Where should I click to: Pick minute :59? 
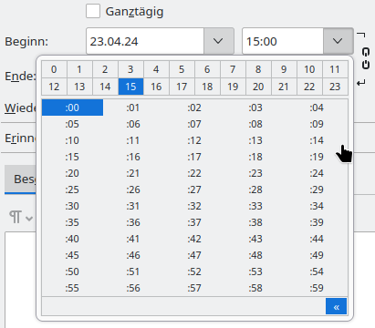317,288
